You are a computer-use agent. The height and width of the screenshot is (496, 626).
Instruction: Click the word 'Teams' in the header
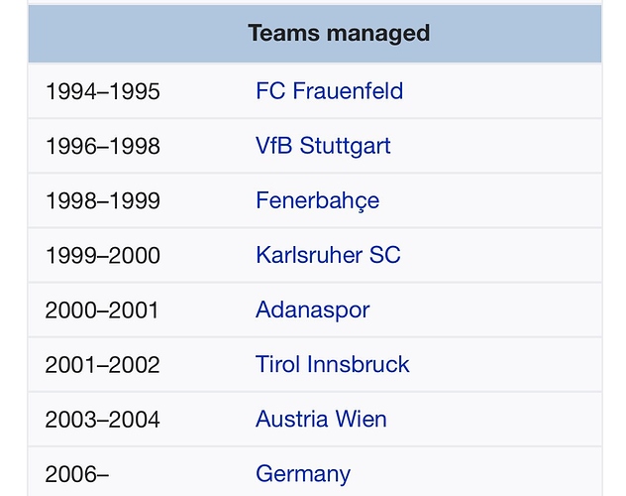tap(277, 33)
